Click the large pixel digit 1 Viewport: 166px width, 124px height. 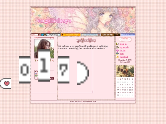pos(44,66)
